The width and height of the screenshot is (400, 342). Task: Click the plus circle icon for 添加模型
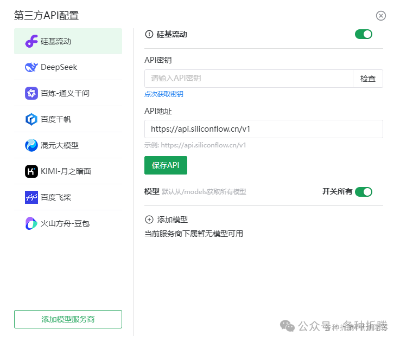[x=149, y=220]
